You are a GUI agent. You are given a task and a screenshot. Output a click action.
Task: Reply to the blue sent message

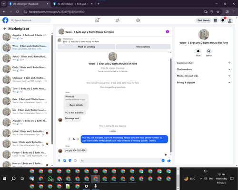pyautogui.click(x=74, y=139)
